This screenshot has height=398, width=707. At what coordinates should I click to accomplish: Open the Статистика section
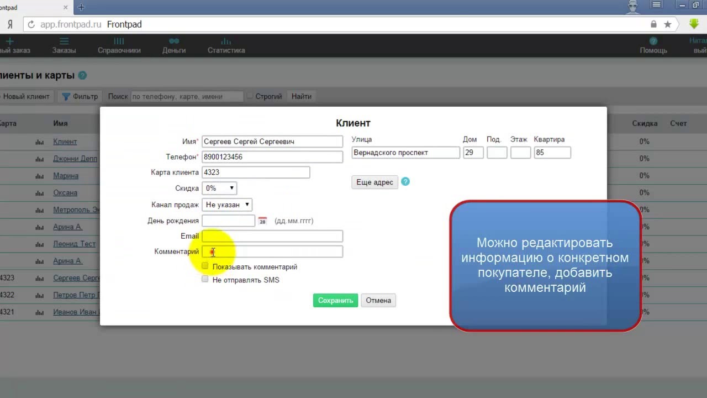point(226,45)
